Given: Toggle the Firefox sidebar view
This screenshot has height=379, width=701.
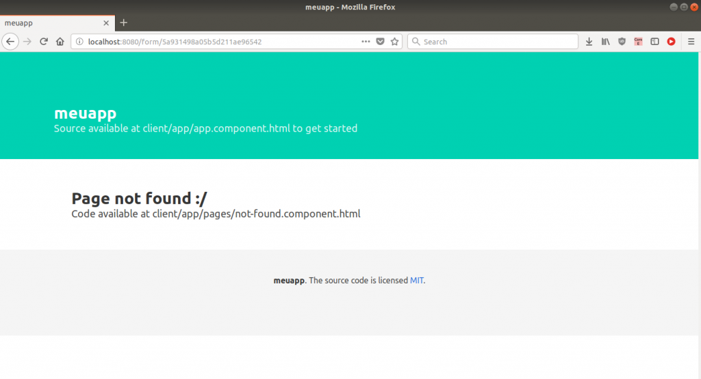Looking at the screenshot, I should pos(654,42).
